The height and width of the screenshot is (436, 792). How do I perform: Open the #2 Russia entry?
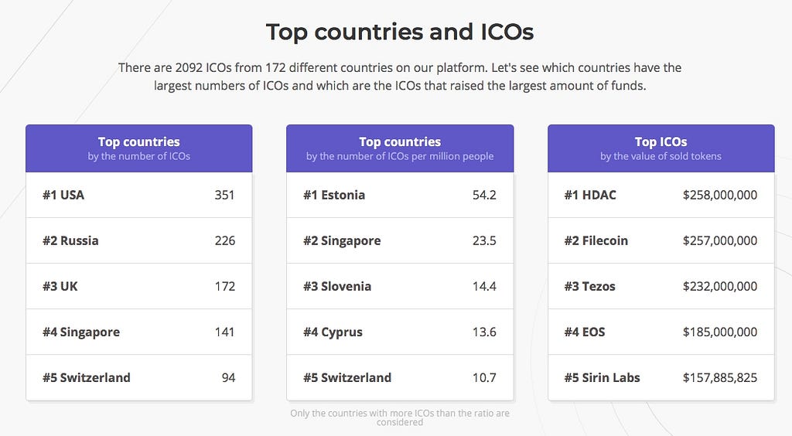pos(139,240)
